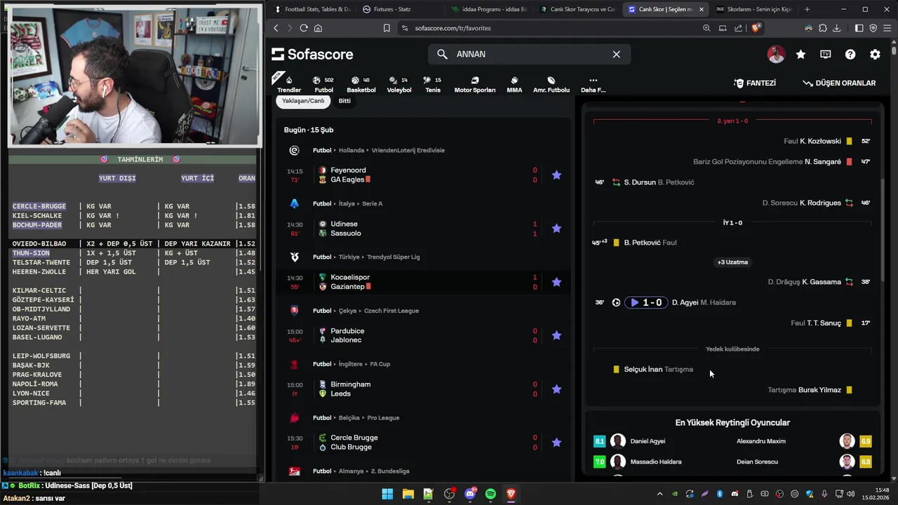Viewport: 898px width, 505px height.
Task: Open Windows Start menu
Action: [x=387, y=494]
